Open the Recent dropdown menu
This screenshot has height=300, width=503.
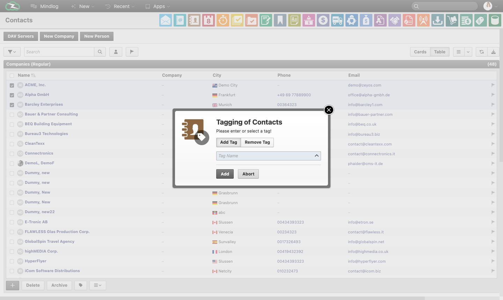click(x=120, y=6)
